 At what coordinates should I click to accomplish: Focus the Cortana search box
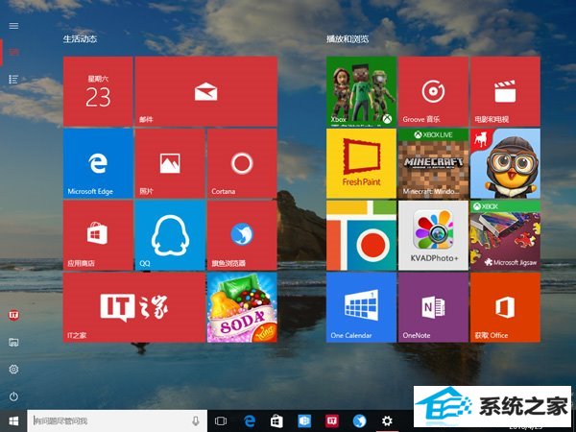click(x=117, y=421)
